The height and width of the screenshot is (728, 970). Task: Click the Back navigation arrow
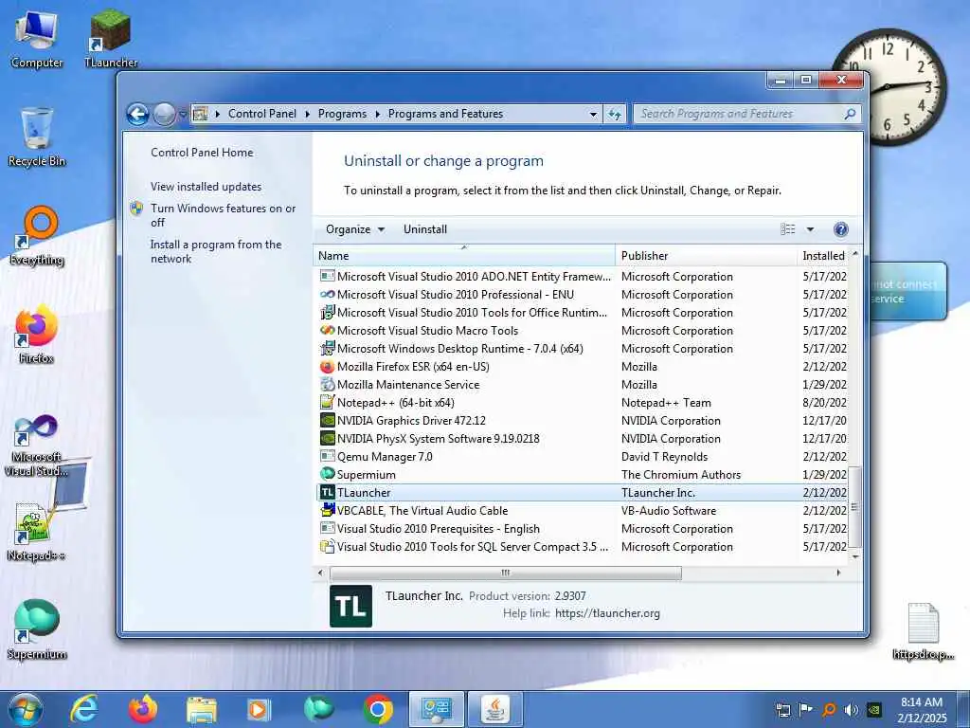(137, 114)
